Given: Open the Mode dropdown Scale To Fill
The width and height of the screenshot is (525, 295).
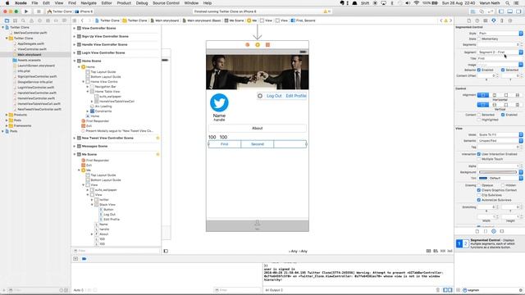Looking at the screenshot, I should [500, 134].
